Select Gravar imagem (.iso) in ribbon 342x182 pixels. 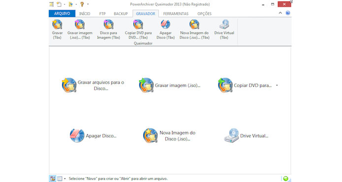pos(80,30)
